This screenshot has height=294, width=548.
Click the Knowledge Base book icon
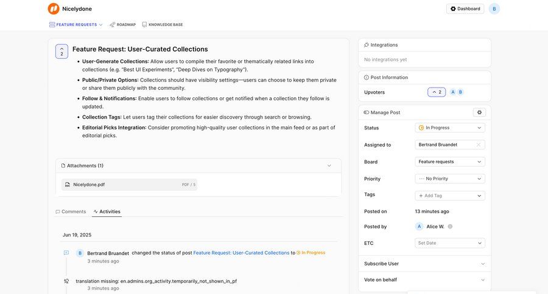tap(144, 25)
